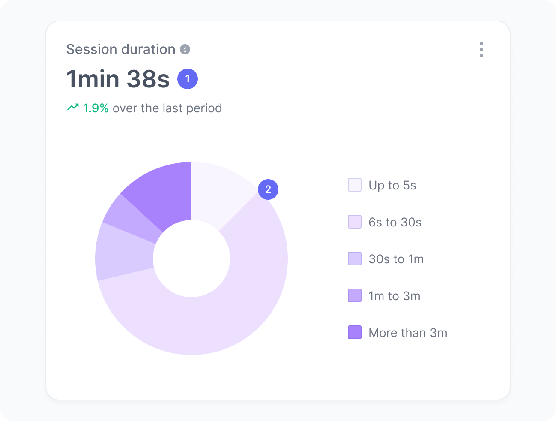Toggle the More than 3m legend swatch
556x421 pixels.
[x=354, y=332]
